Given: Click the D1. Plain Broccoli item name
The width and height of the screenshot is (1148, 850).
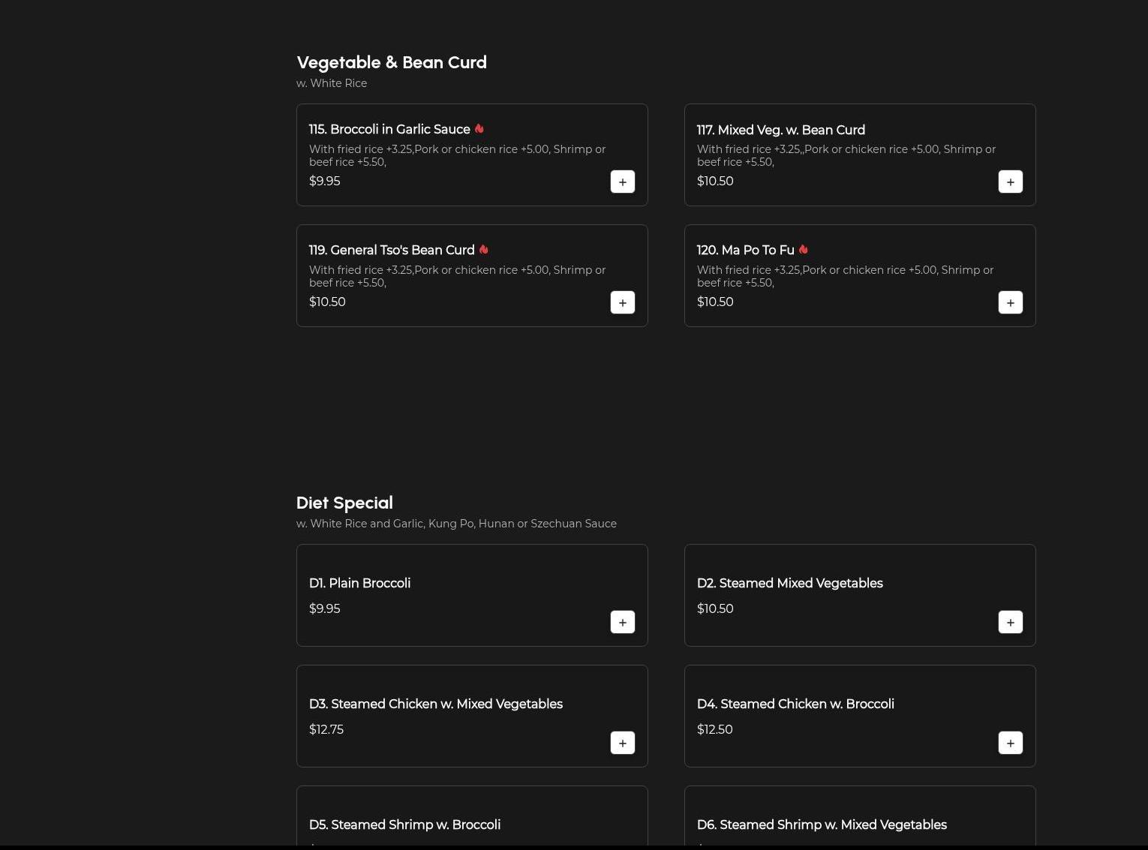Looking at the screenshot, I should [x=359, y=583].
